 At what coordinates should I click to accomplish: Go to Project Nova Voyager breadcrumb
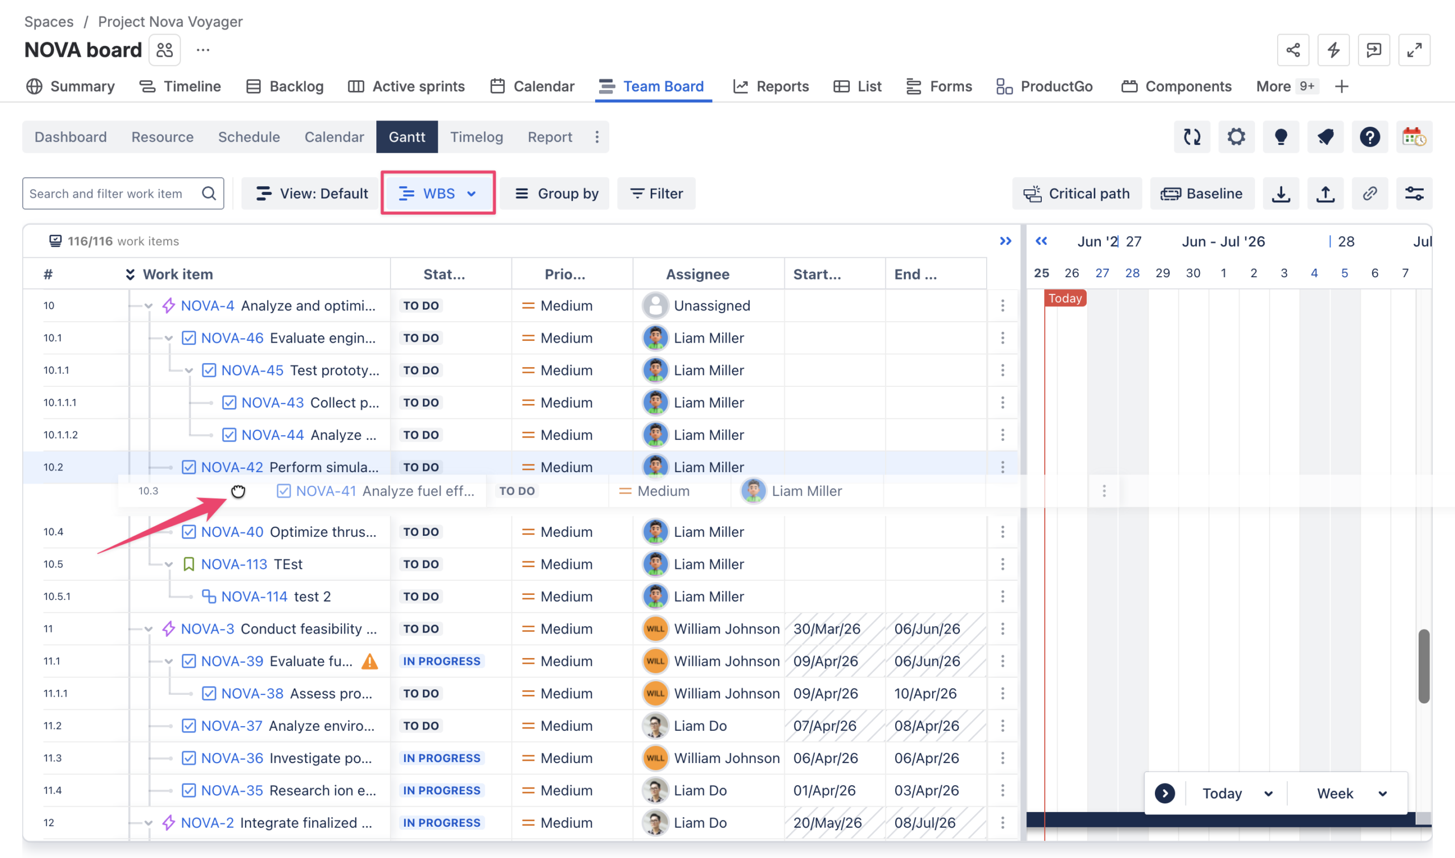tap(170, 22)
